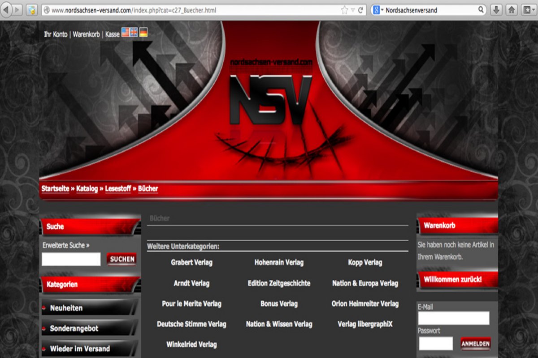Click the bookmark star in address bar
Screen dimensions: 538x358
(x=344, y=10)
